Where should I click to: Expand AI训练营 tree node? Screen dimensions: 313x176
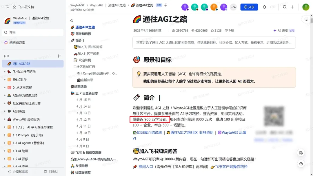point(5,111)
